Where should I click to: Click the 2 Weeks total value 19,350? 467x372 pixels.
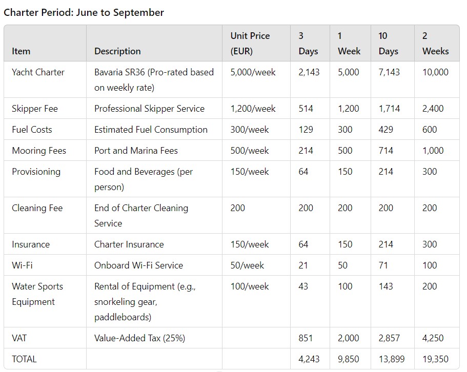(x=435, y=359)
